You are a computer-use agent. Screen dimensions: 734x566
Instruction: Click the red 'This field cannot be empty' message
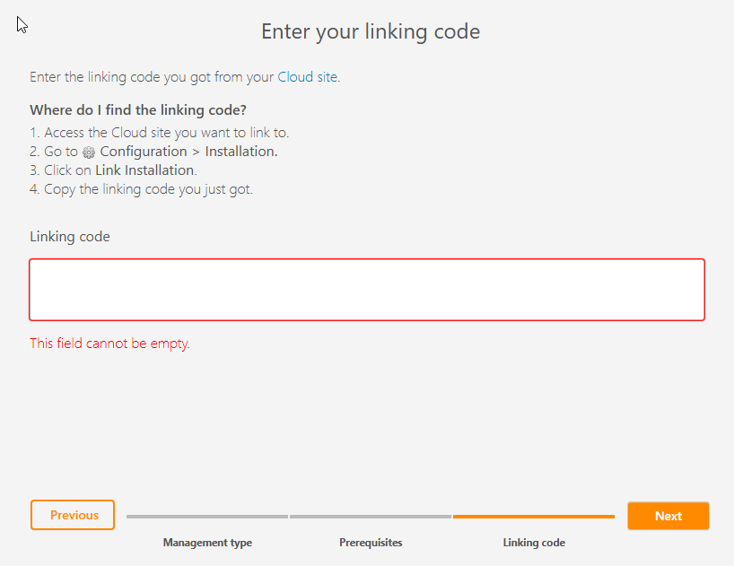pyautogui.click(x=109, y=343)
